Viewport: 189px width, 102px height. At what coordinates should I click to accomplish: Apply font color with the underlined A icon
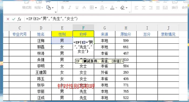click(x=112, y=8)
